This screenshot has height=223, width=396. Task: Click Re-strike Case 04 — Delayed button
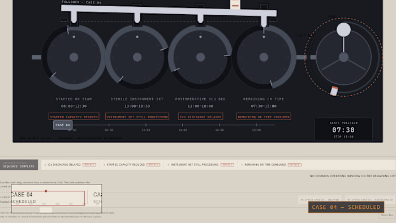320,200
